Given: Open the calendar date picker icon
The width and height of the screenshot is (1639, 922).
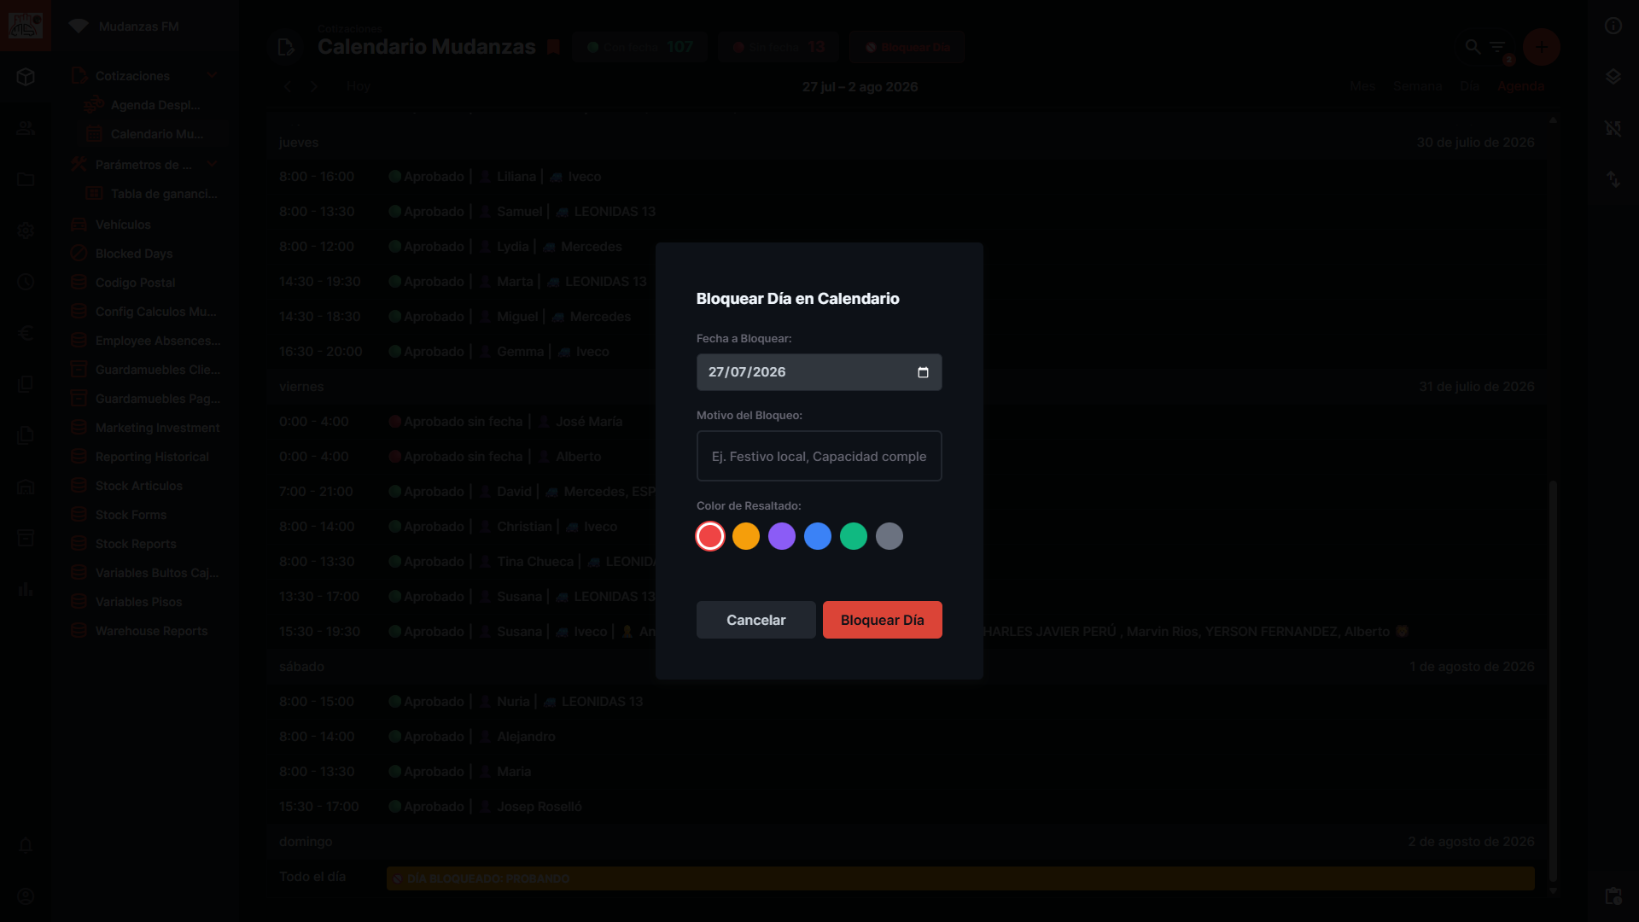Looking at the screenshot, I should [x=923, y=372].
